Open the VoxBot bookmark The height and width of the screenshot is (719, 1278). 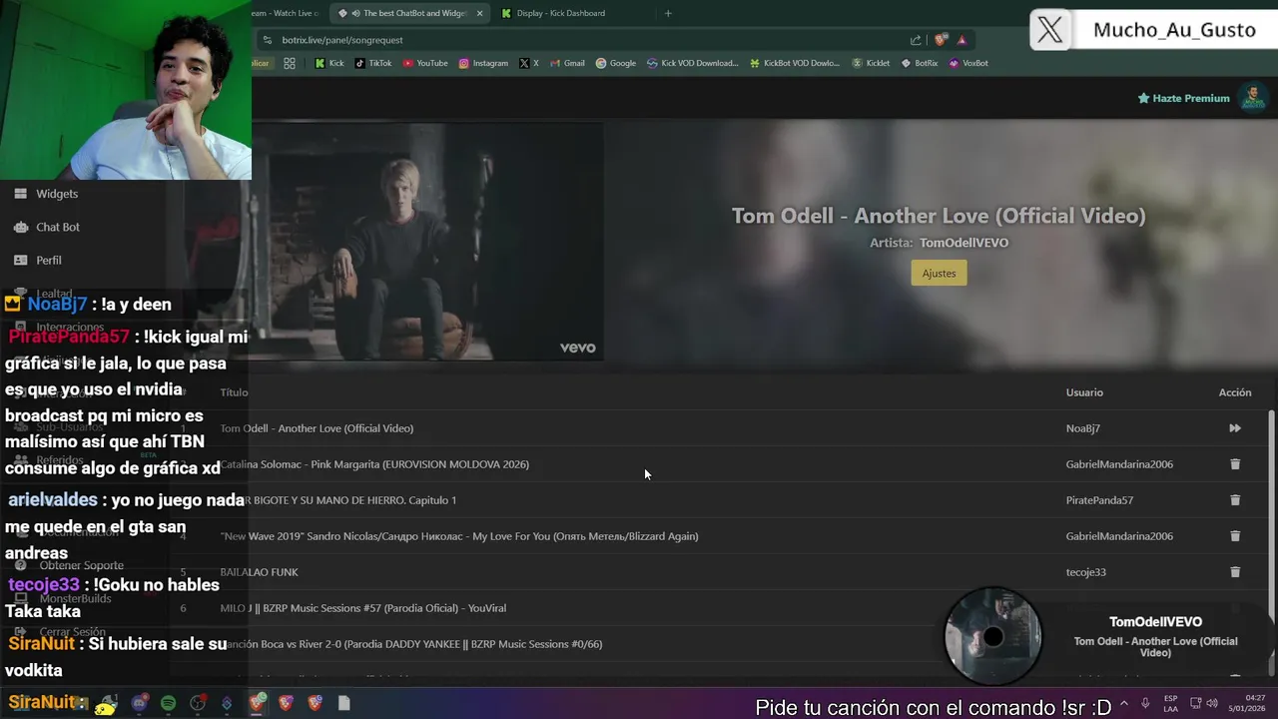pyautogui.click(x=968, y=63)
